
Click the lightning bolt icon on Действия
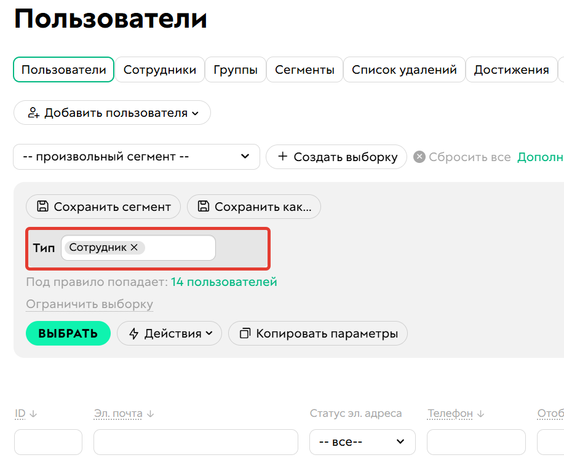pos(133,333)
